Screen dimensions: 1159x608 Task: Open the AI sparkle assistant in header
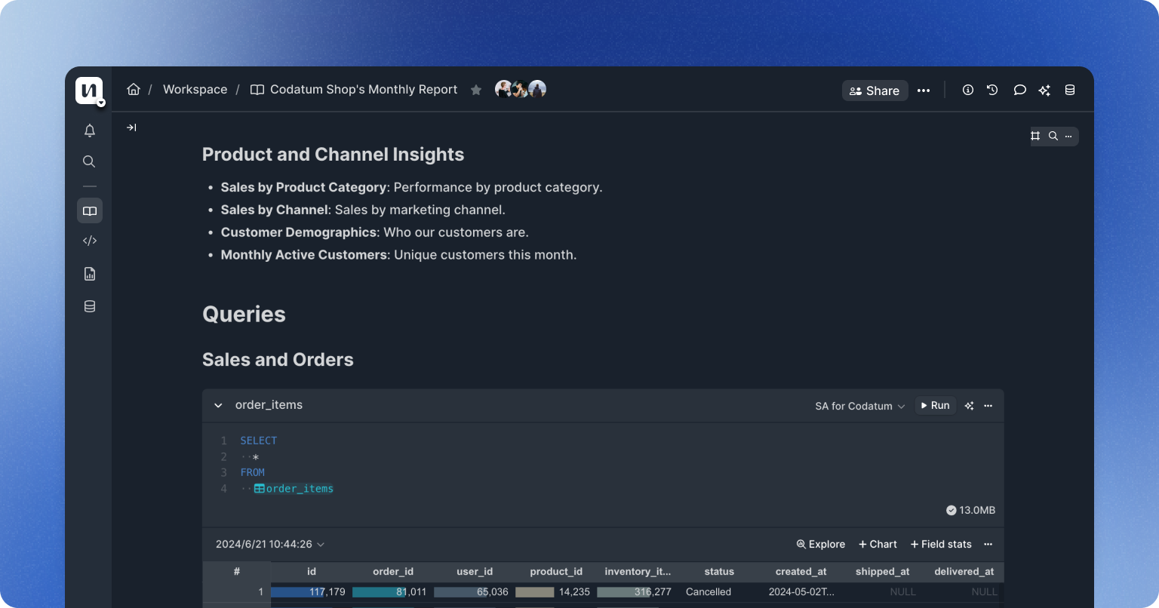tap(1044, 90)
